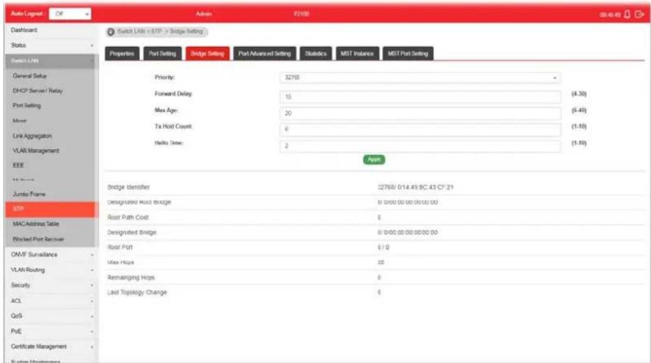Expand the QoS menu
Image resolution: width=651 pixels, height=363 pixels.
tap(52, 316)
